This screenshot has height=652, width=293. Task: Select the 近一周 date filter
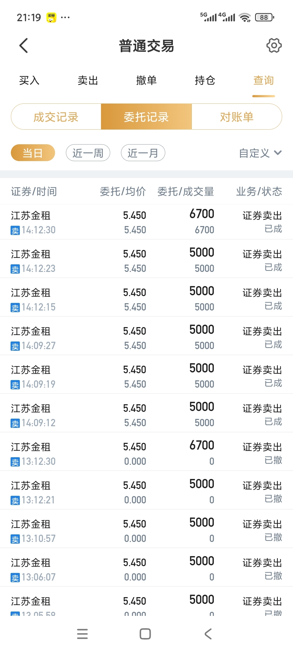(x=88, y=153)
